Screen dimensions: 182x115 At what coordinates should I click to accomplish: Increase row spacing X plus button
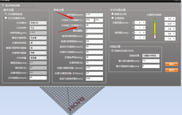pyautogui.click(x=144, y=33)
